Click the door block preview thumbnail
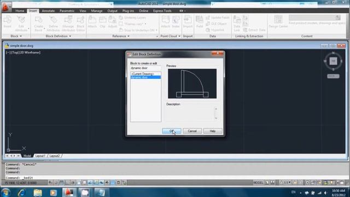 [x=192, y=84]
